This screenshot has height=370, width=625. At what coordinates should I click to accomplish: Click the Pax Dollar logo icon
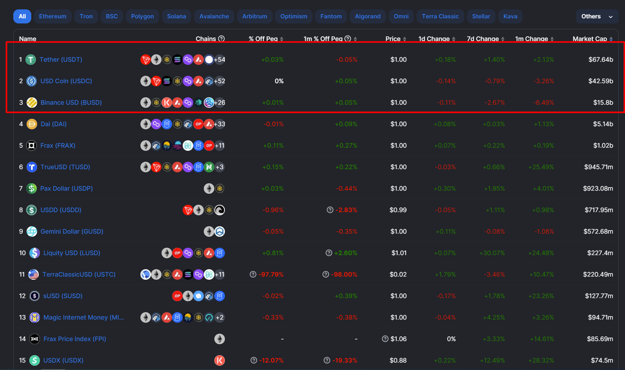31,189
